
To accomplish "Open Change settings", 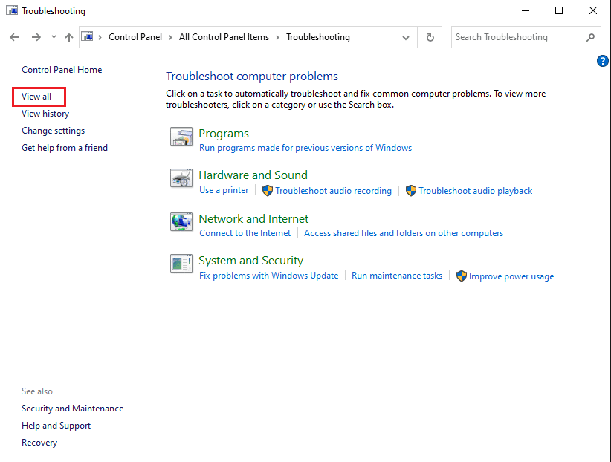I will tap(53, 131).
